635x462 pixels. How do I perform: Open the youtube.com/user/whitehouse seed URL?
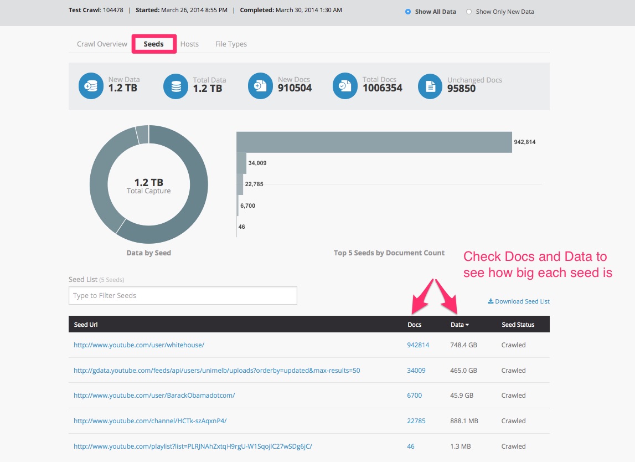pos(139,345)
